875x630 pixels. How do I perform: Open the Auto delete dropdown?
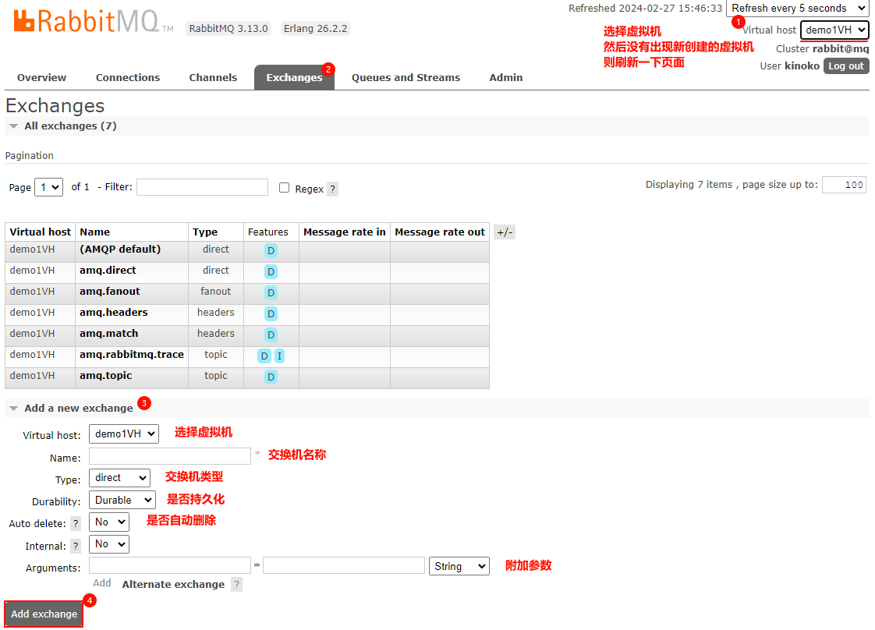pos(109,522)
